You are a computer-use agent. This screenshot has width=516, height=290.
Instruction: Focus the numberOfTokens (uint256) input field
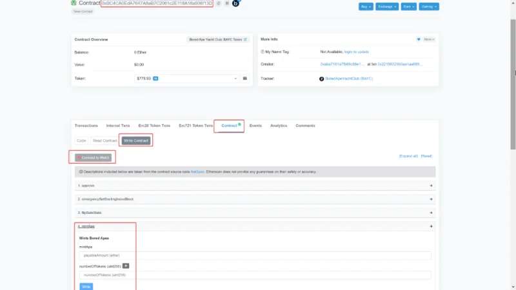[x=255, y=275]
